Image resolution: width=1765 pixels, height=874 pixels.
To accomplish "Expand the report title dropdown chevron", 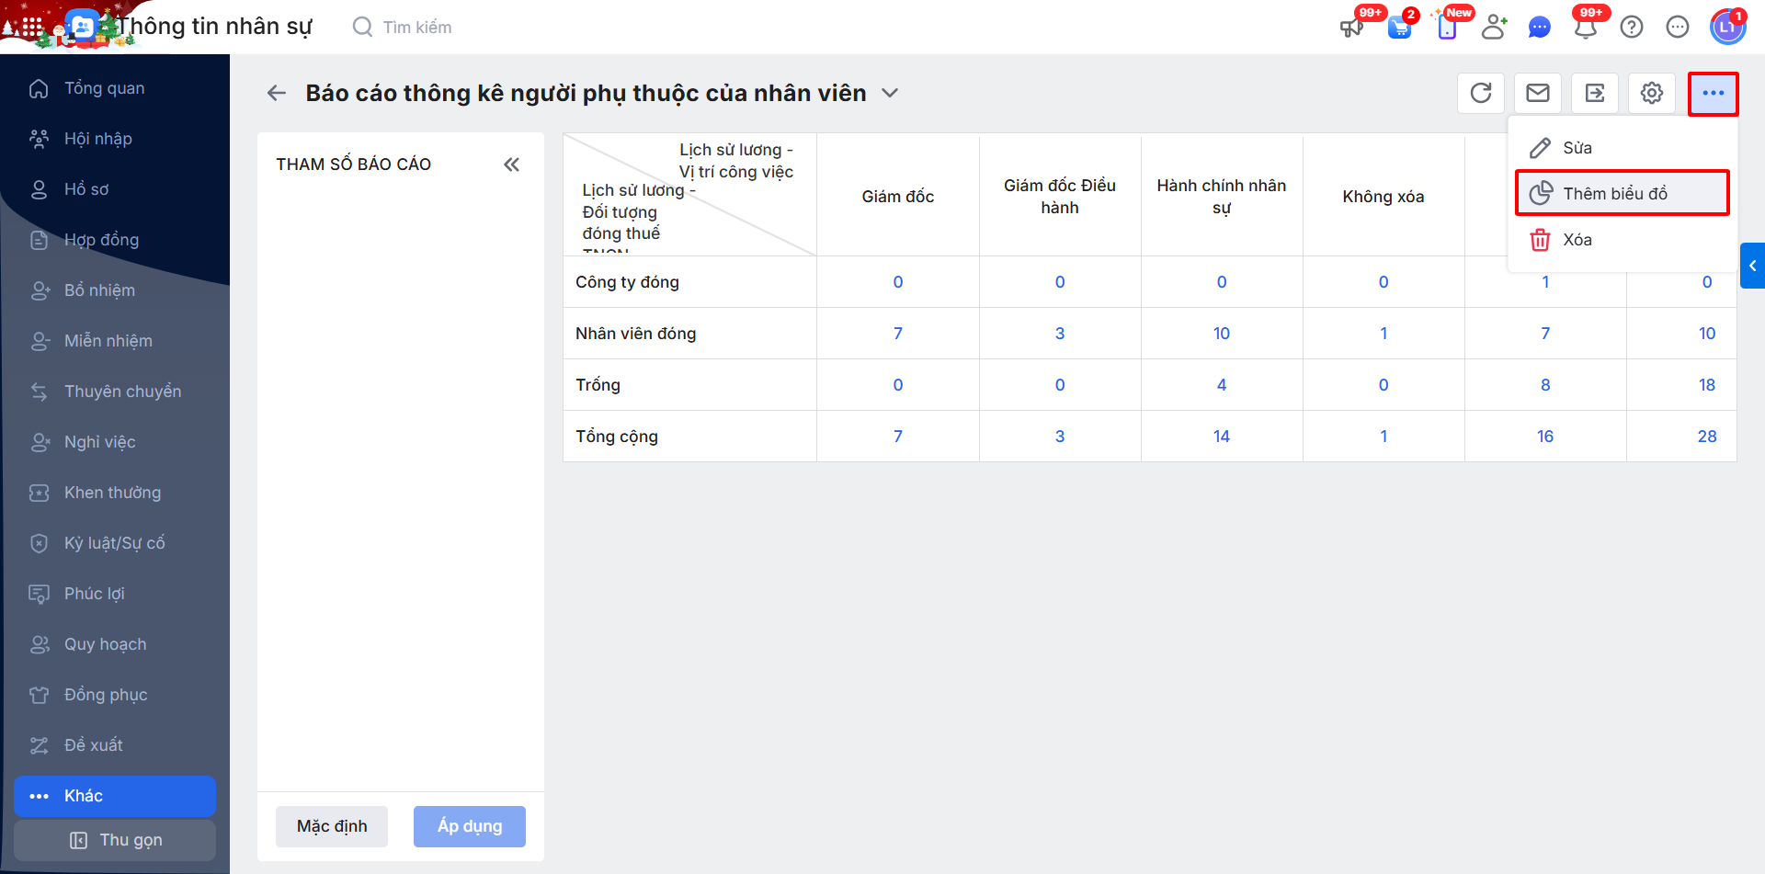I will pyautogui.click(x=890, y=93).
